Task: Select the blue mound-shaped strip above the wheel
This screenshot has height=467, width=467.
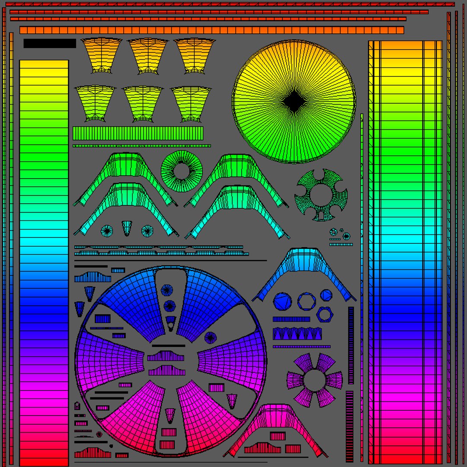Action: 93,277
